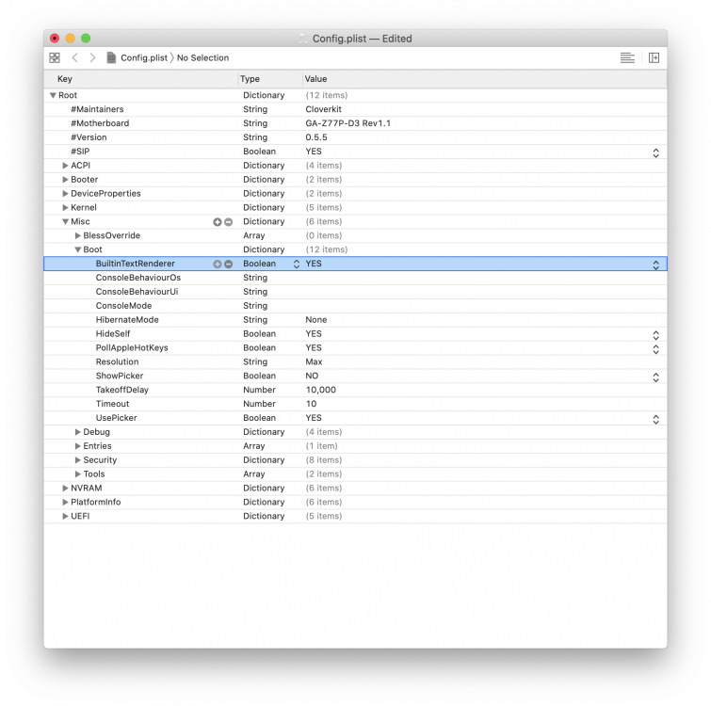The width and height of the screenshot is (711, 706).
Task: Open the related items grid icon
Action: point(55,58)
